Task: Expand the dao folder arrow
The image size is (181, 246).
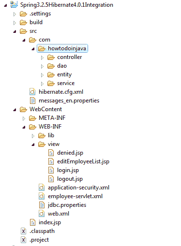Action: pos(42,66)
